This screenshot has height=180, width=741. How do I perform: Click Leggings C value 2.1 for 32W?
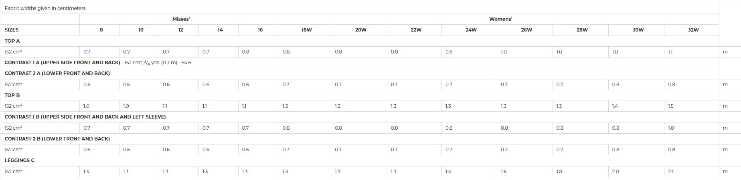coord(671,172)
